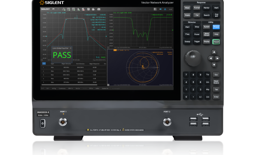This screenshot has height=155, width=258.
Task: Push the k/m unit key
Action: [x=208, y=97]
